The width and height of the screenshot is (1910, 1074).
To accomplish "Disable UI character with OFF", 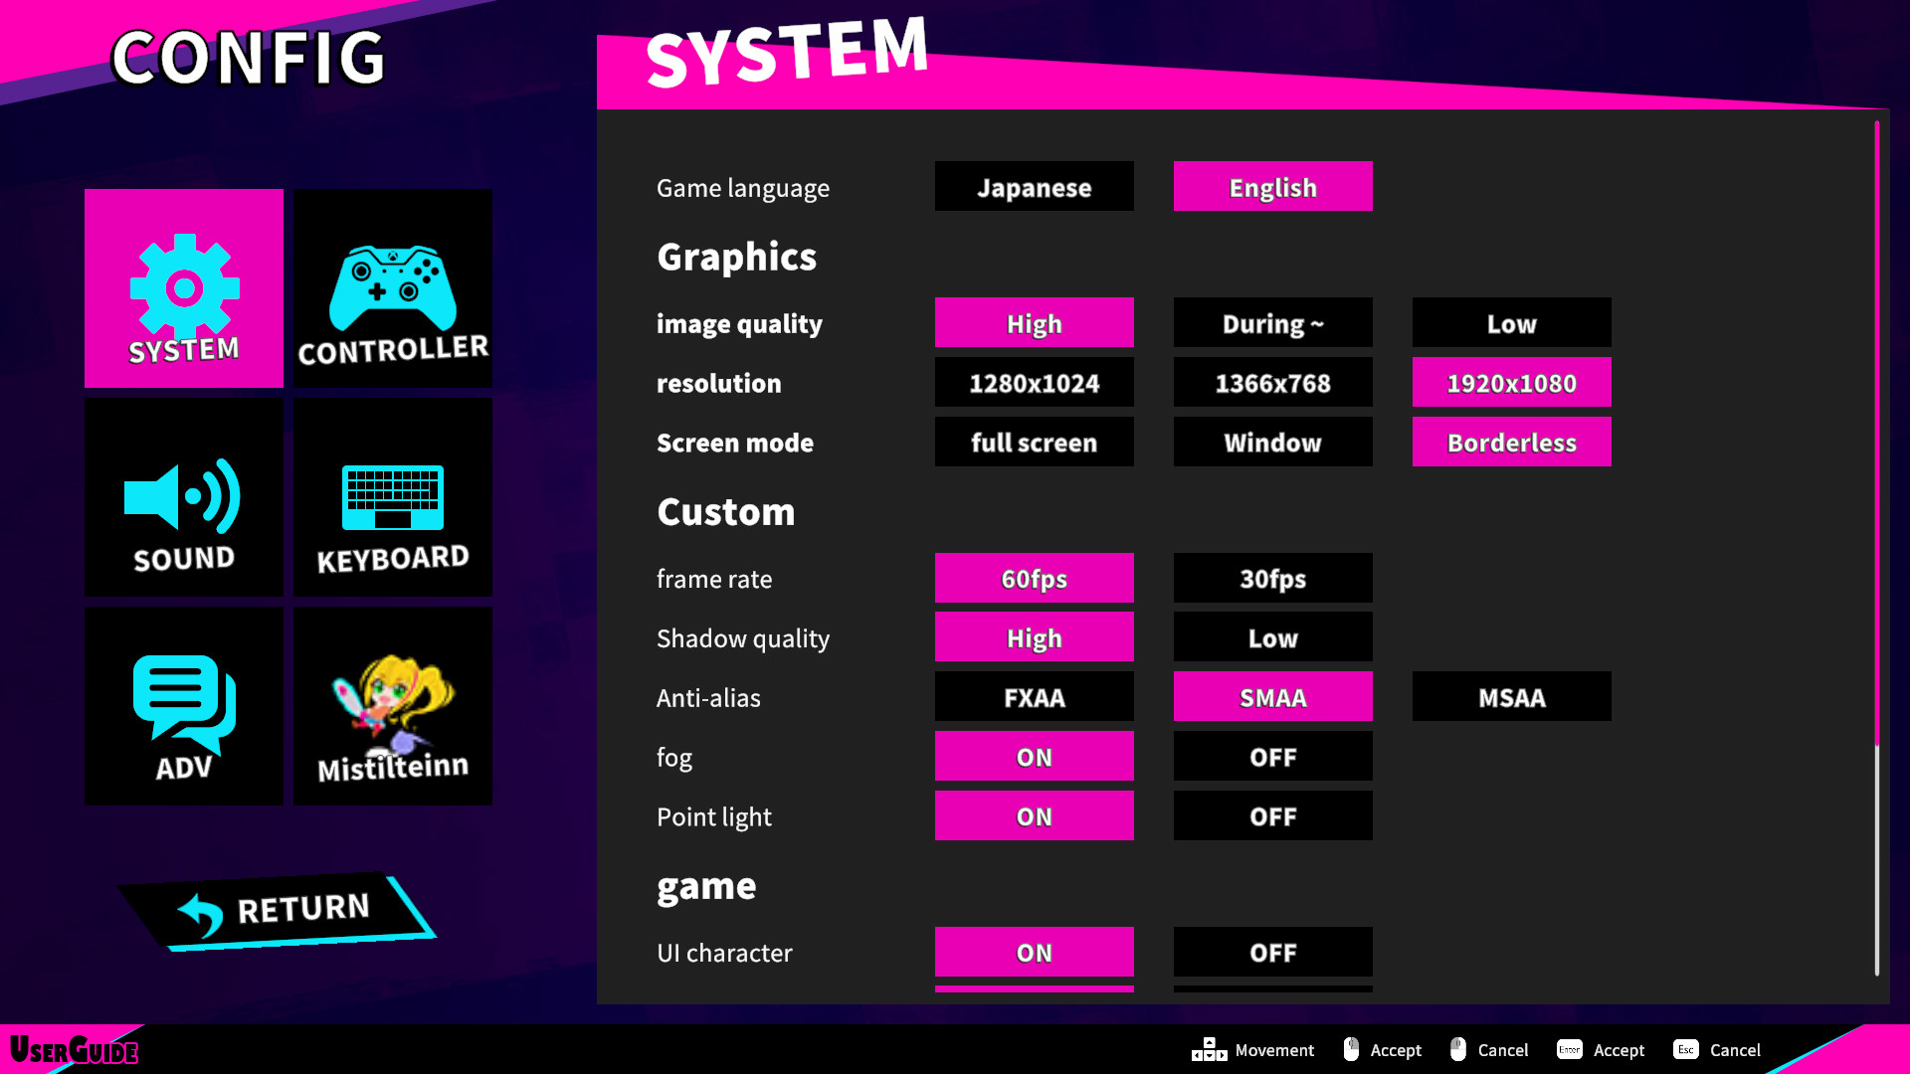I will (x=1273, y=953).
